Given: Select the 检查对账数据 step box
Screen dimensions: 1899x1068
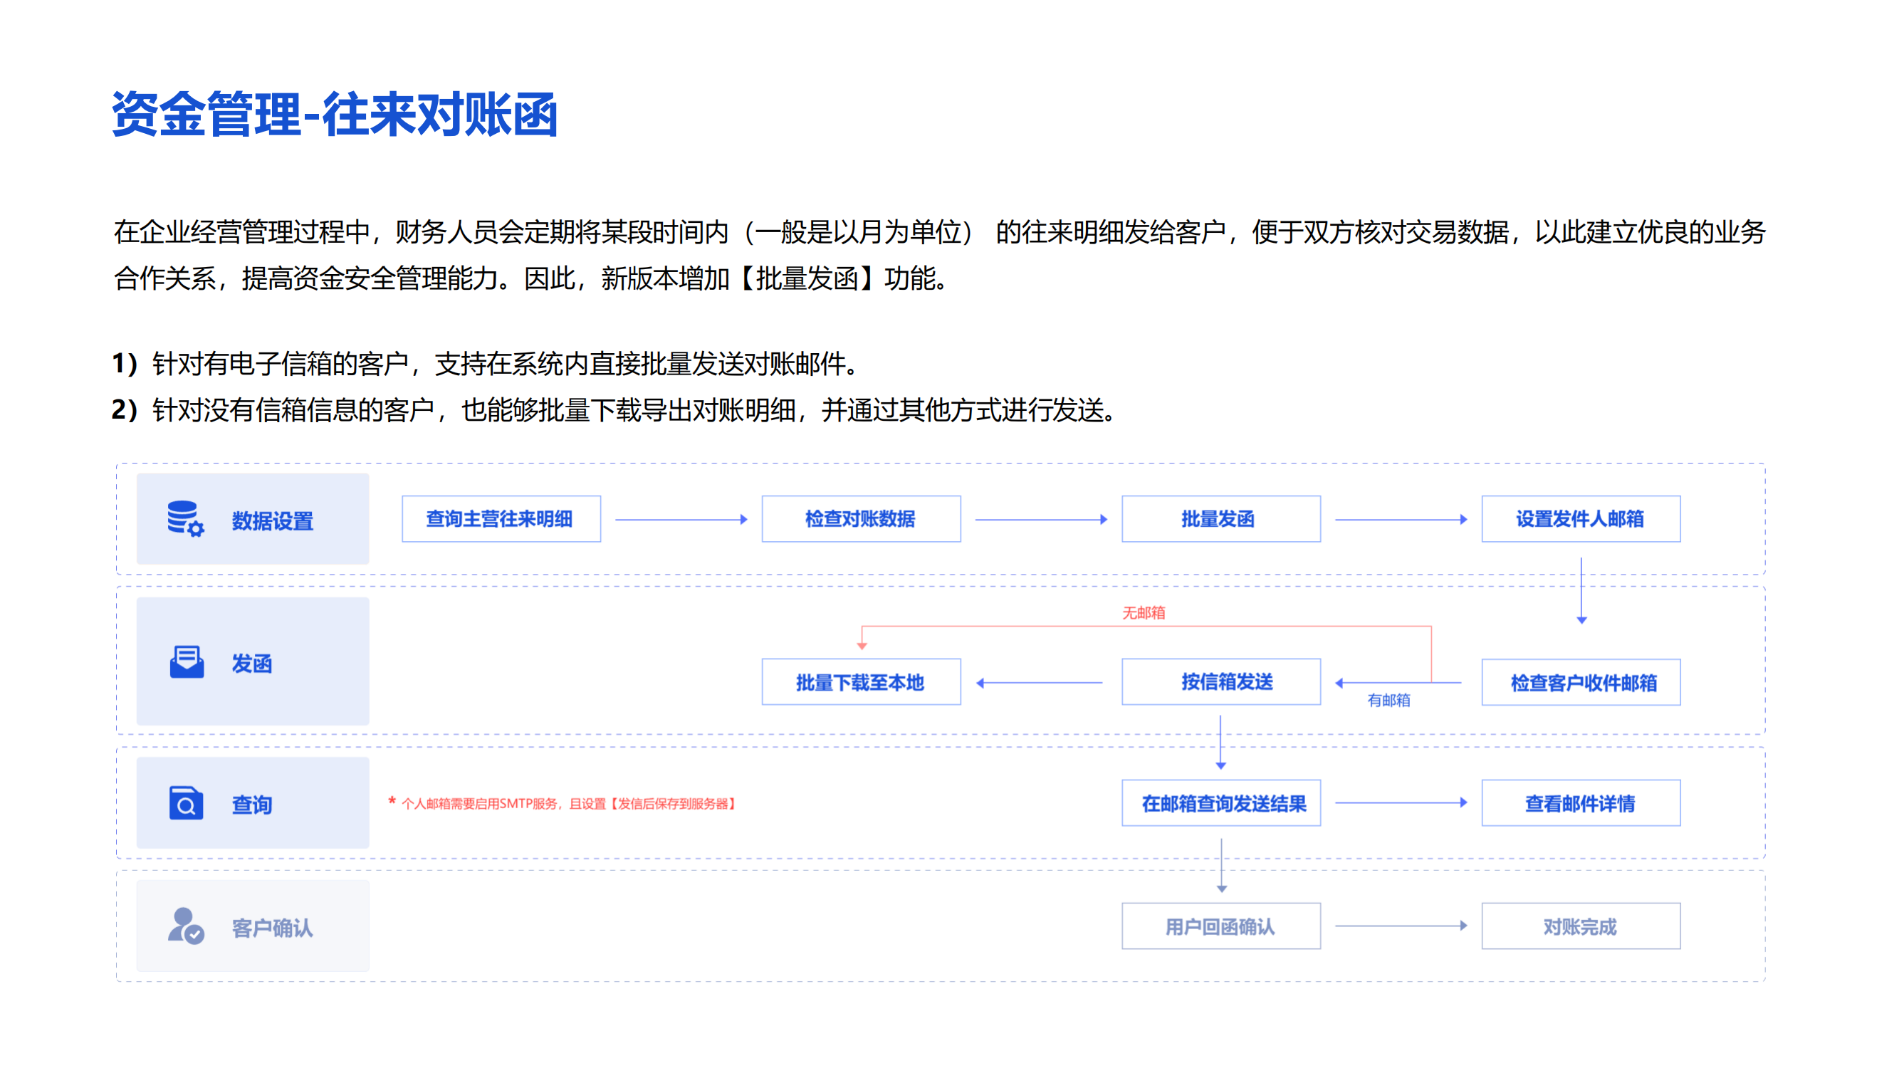Looking at the screenshot, I should [x=860, y=519].
